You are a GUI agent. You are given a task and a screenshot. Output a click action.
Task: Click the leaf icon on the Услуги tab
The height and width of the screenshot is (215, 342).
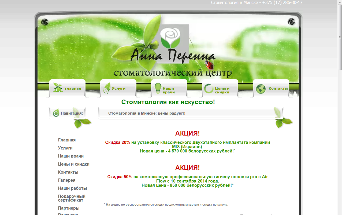pos(107,88)
